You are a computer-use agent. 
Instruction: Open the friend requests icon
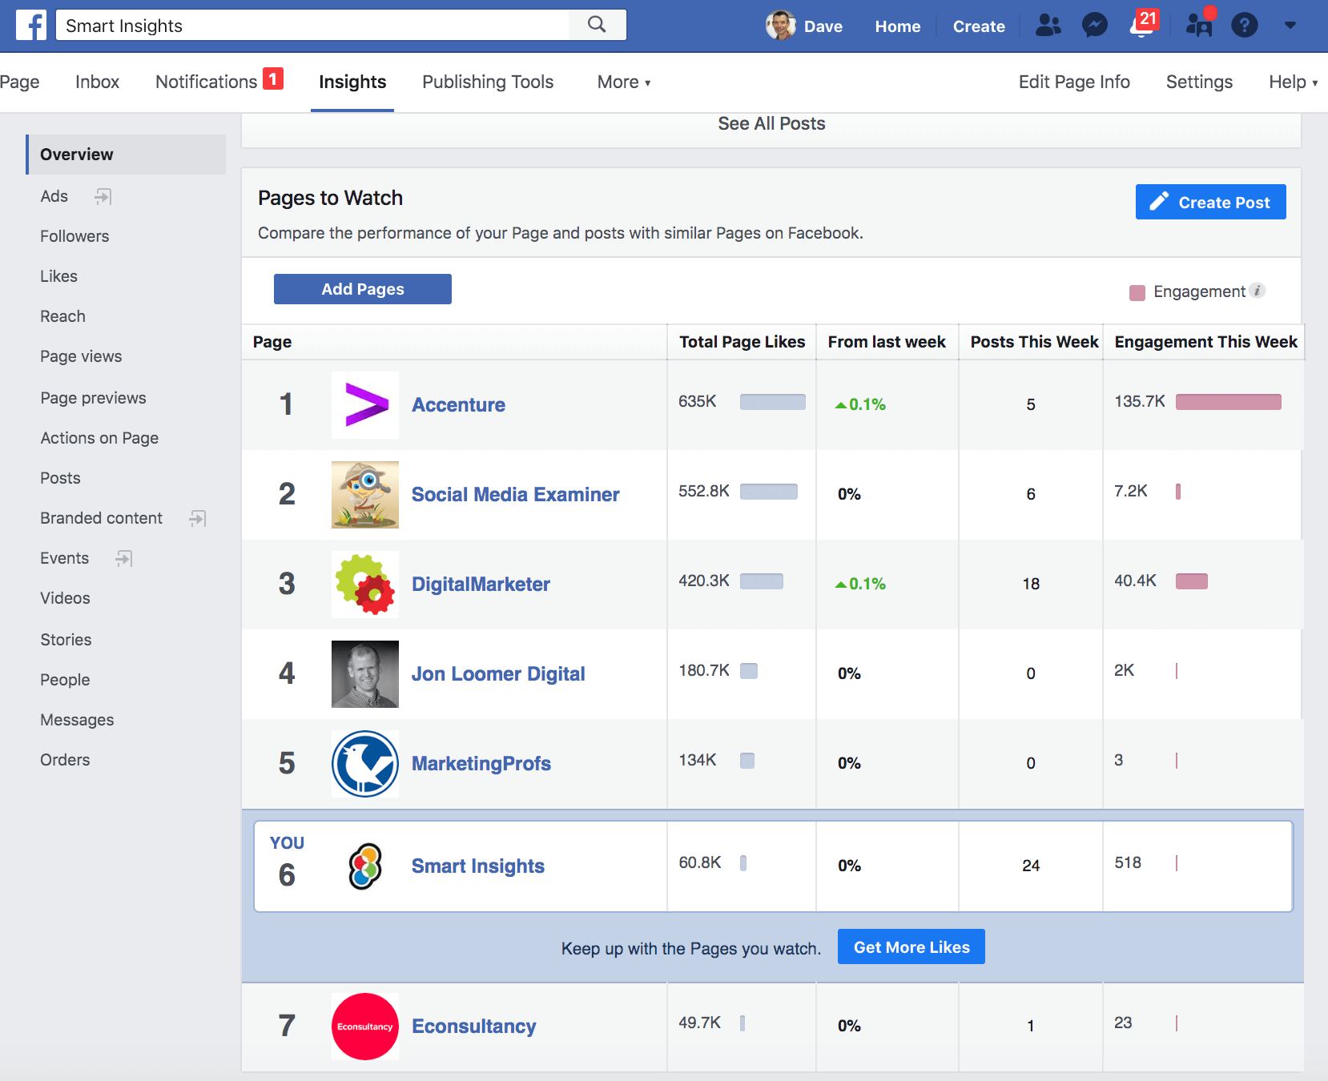click(1048, 26)
